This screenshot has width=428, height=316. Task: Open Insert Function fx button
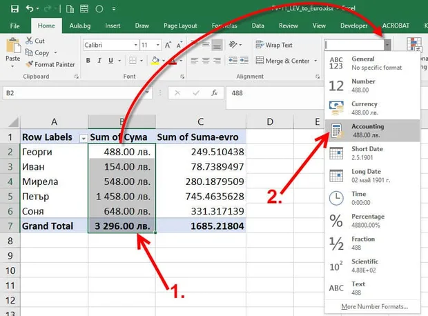pyautogui.click(x=215, y=93)
